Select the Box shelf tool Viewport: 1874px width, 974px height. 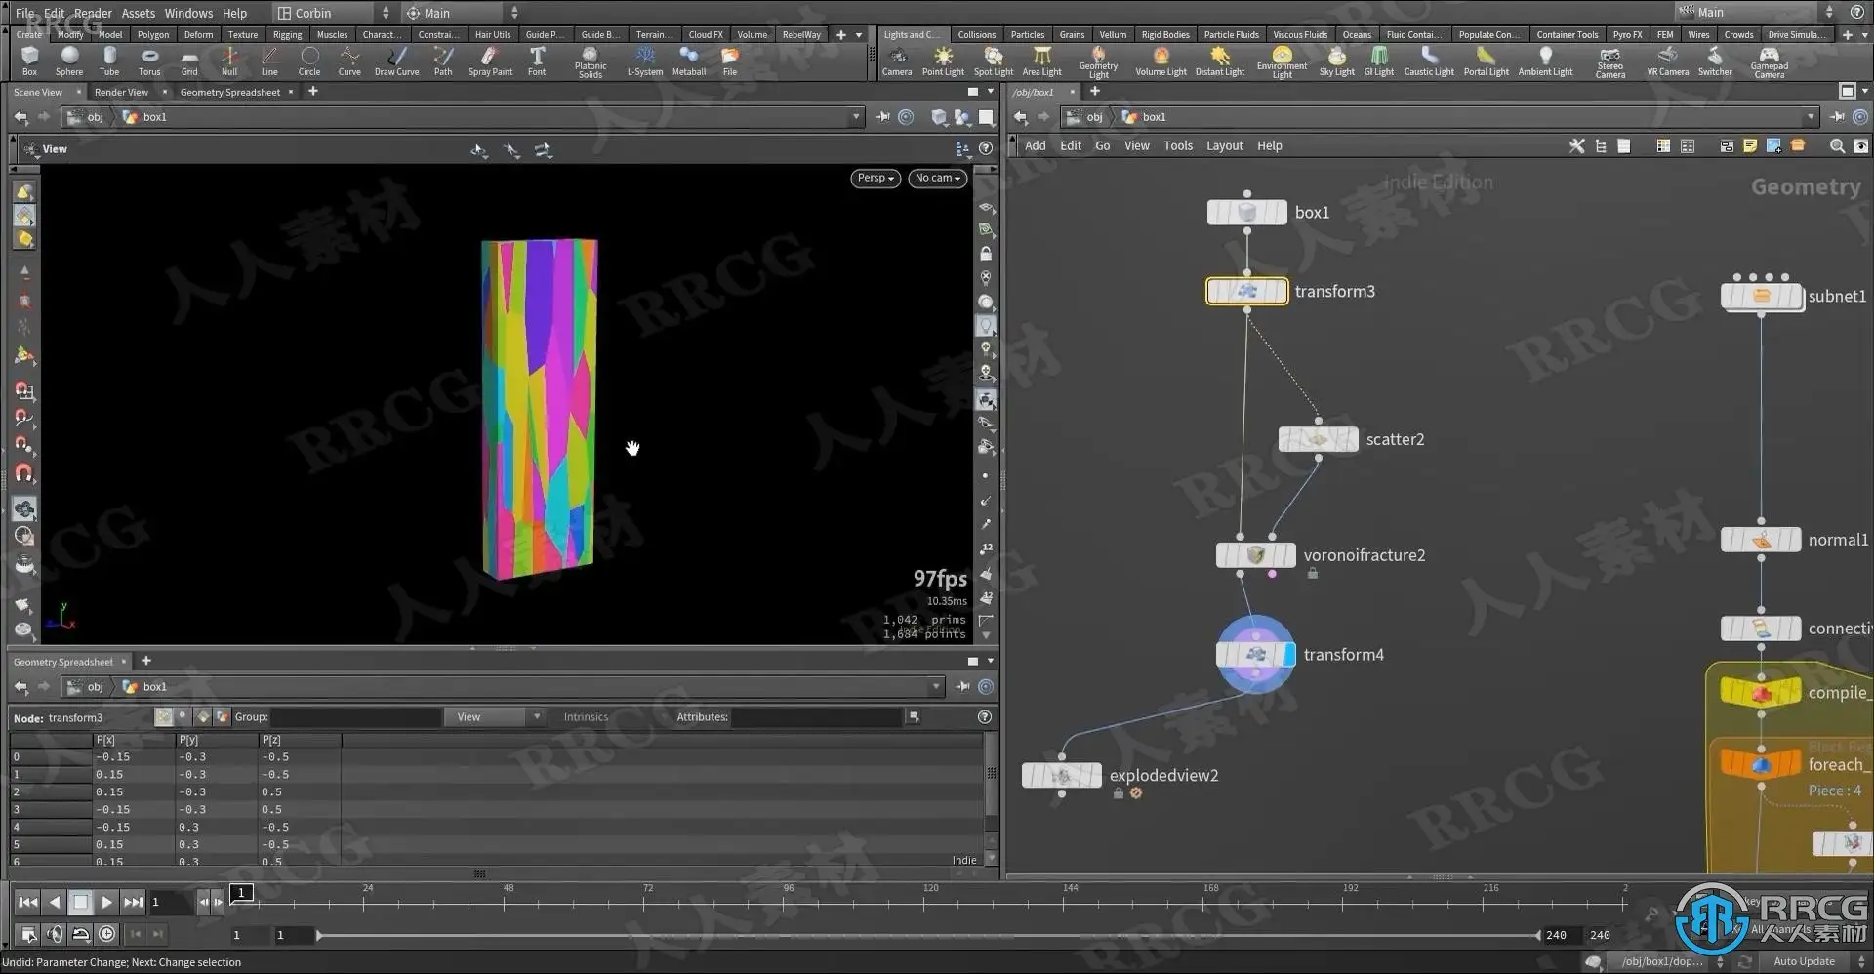29,61
